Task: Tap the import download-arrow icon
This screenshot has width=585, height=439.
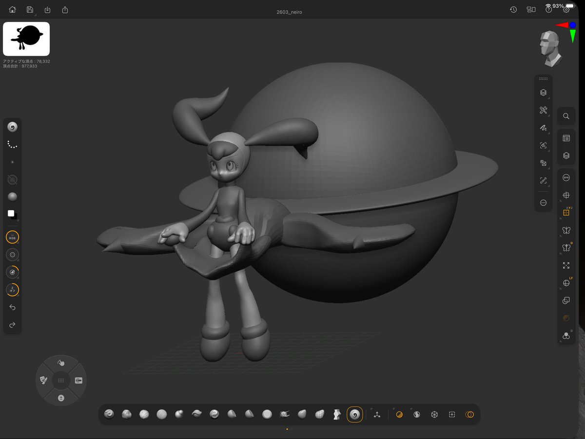Action: pos(47,10)
